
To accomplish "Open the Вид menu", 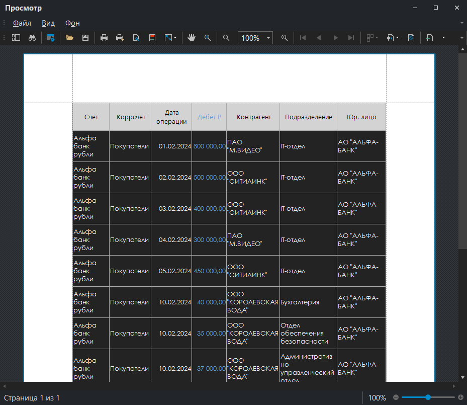I will 48,23.
